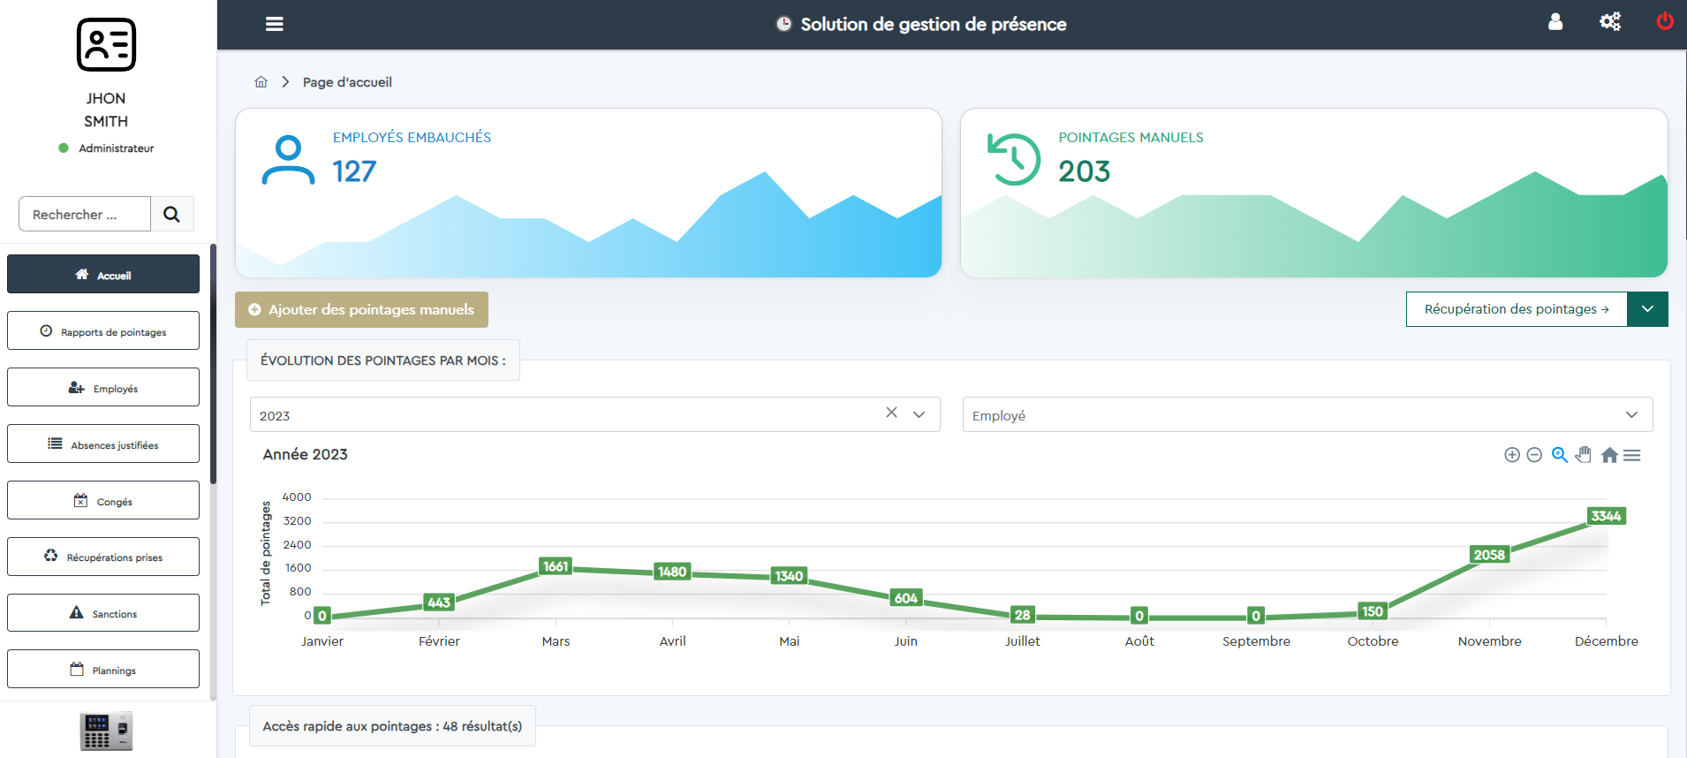Click the hamburger menu toggle icon

click(x=275, y=24)
